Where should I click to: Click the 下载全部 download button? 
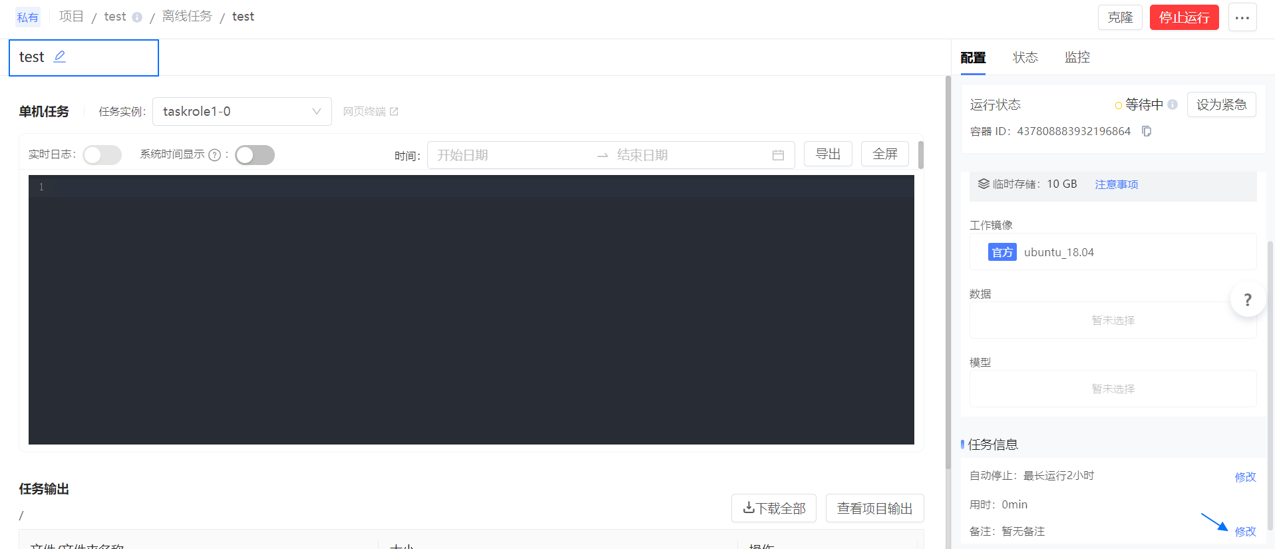(773, 508)
